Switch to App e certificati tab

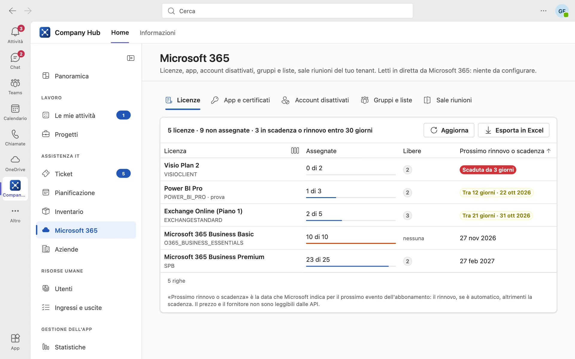(240, 100)
